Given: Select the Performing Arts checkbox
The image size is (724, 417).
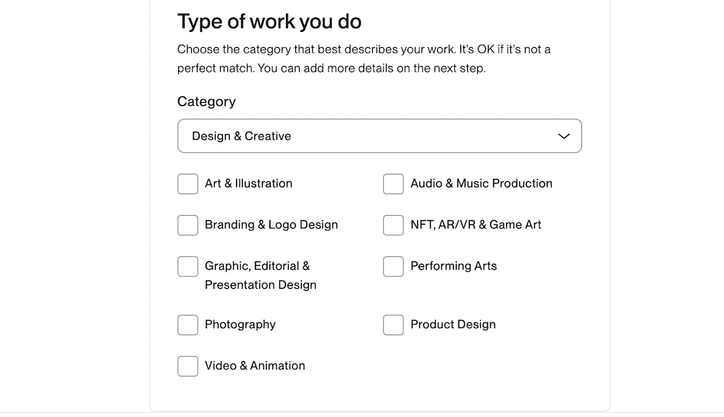Looking at the screenshot, I should pyautogui.click(x=393, y=266).
